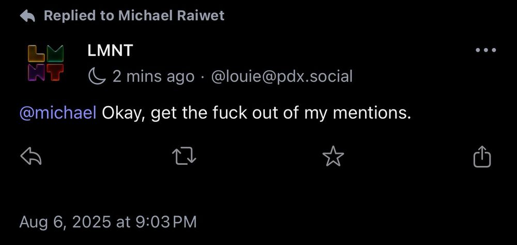Boost the post with the reblog icon
517x245 pixels.
[185, 156]
